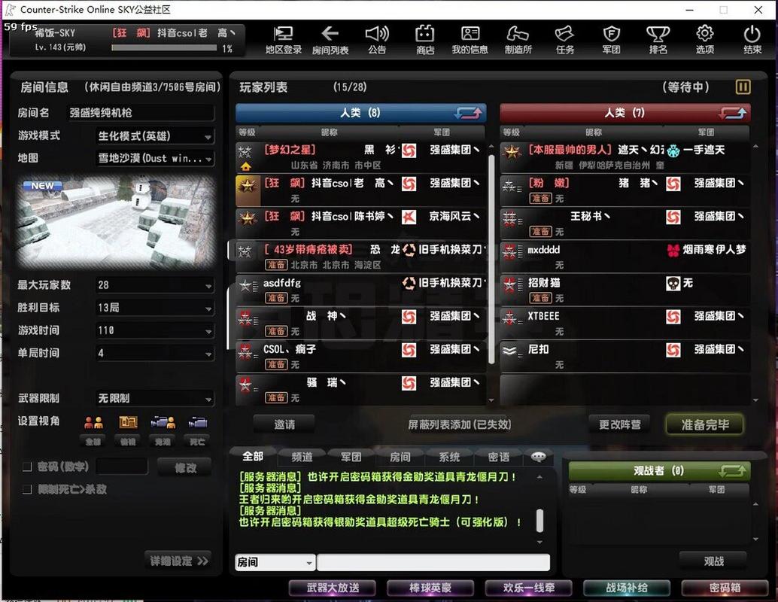
Task: Open the 商店 (Shop) from top toolbar
Action: (425, 41)
